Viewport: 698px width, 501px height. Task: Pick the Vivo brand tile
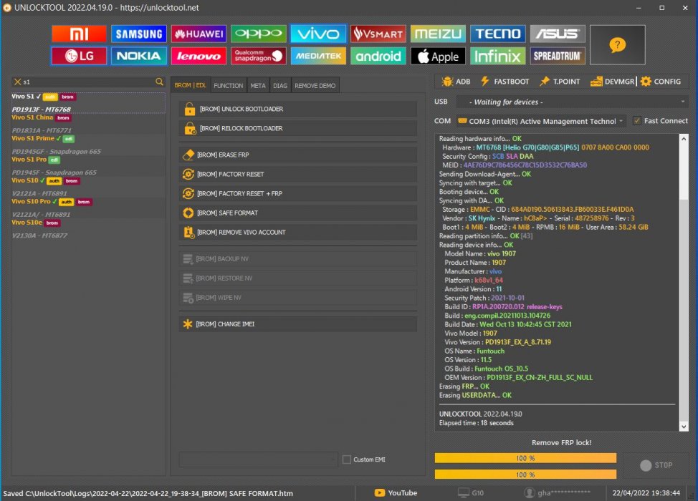point(318,34)
